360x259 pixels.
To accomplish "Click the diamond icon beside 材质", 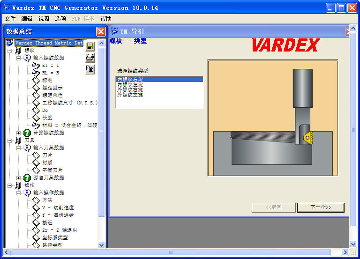I will click(36, 163).
